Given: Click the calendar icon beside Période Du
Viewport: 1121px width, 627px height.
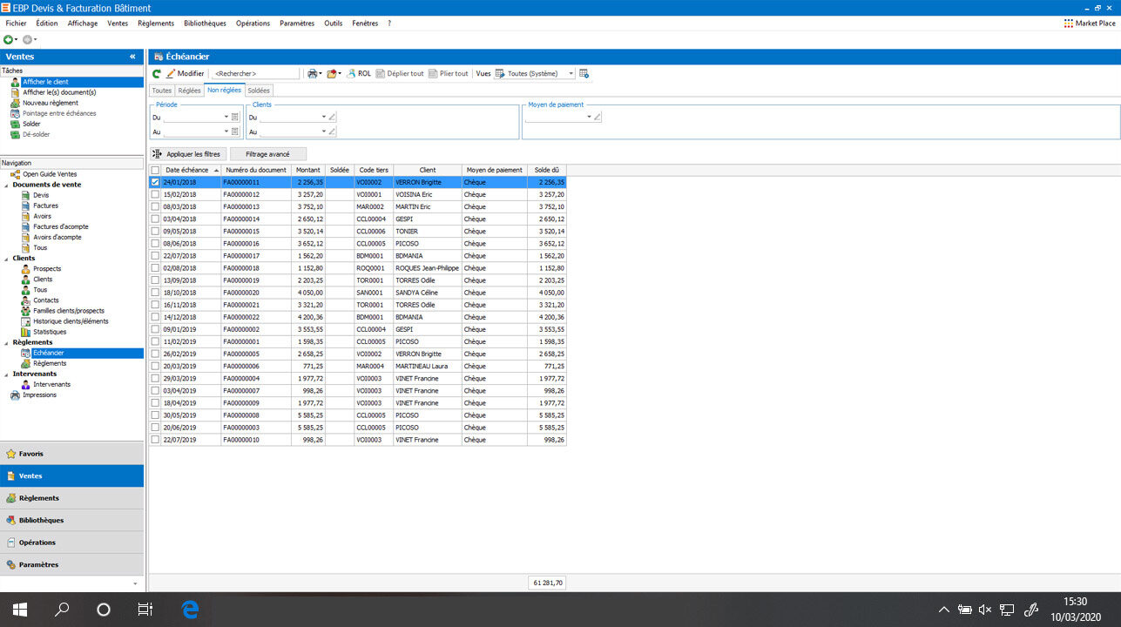Looking at the screenshot, I should 235,117.
